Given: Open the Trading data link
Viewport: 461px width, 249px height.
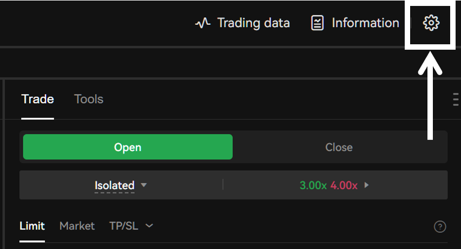Looking at the screenshot, I should coord(253,23).
